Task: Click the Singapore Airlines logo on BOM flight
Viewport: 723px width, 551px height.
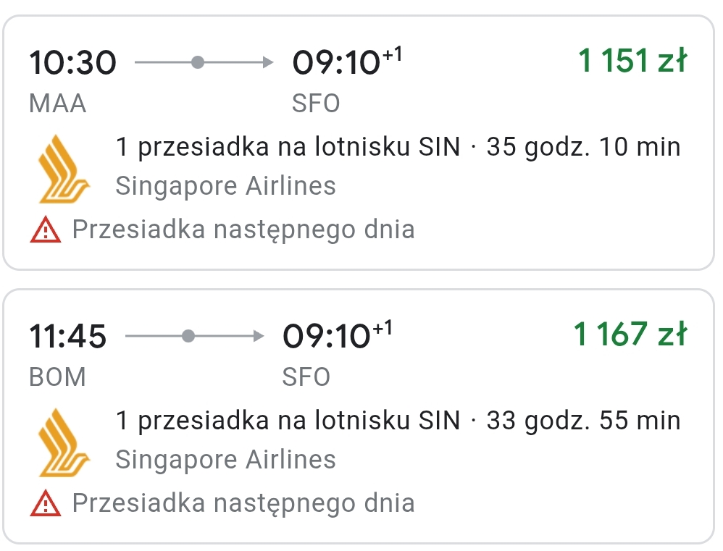Action: point(64,442)
